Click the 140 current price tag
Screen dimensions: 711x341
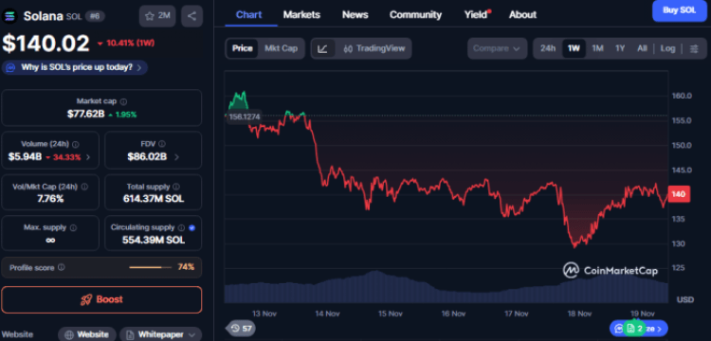point(679,194)
